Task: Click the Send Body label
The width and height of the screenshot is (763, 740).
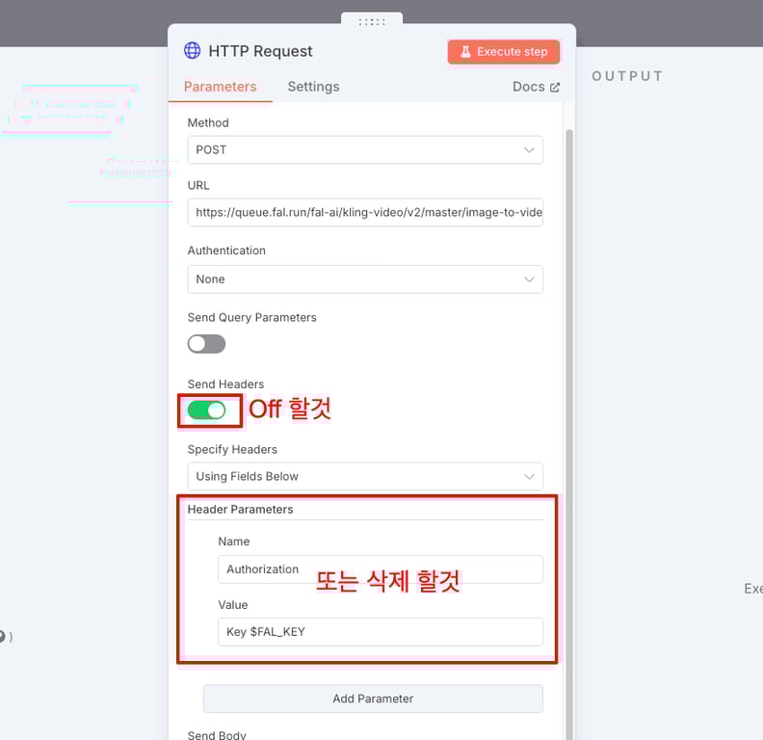Action: tap(217, 734)
